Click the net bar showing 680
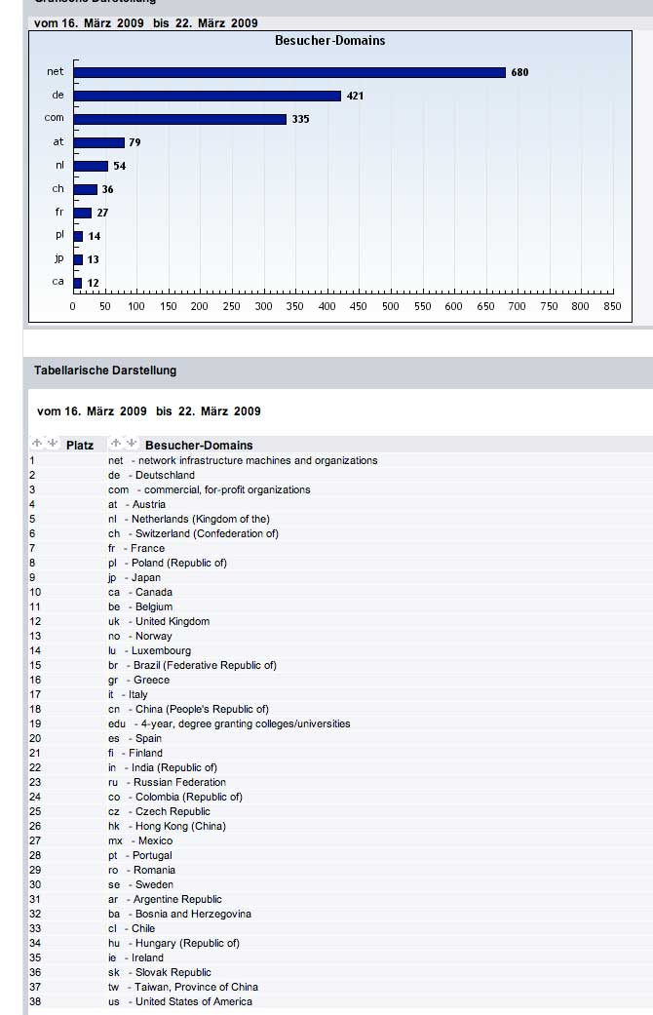The height and width of the screenshot is (1015, 653). click(289, 72)
